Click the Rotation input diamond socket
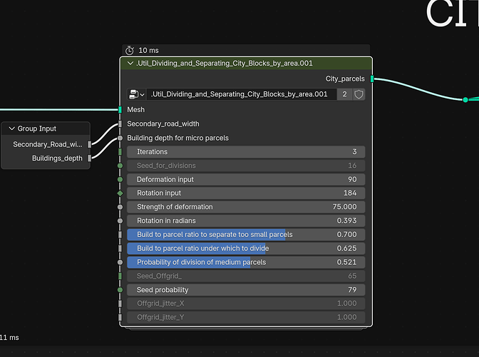This screenshot has width=479, height=357. 120,193
